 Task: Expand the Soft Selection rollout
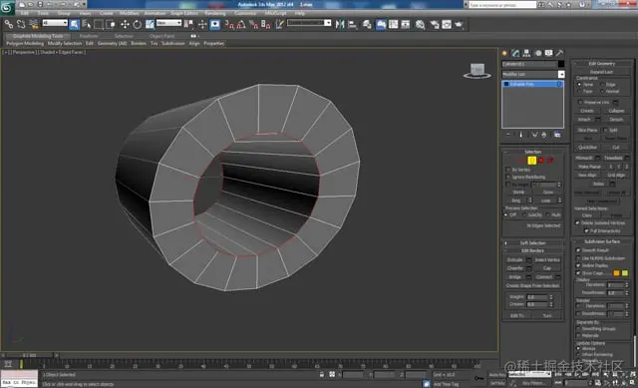point(532,243)
